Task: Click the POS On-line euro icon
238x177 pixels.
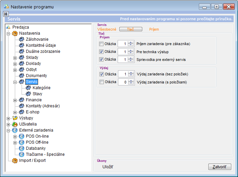Action: click(x=22, y=136)
